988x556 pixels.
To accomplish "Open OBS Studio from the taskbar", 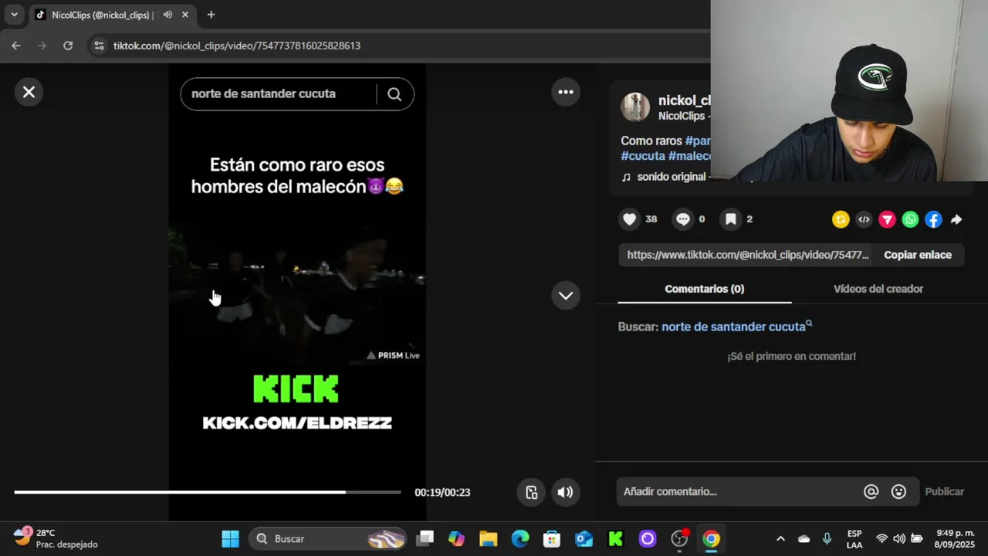I will [679, 538].
